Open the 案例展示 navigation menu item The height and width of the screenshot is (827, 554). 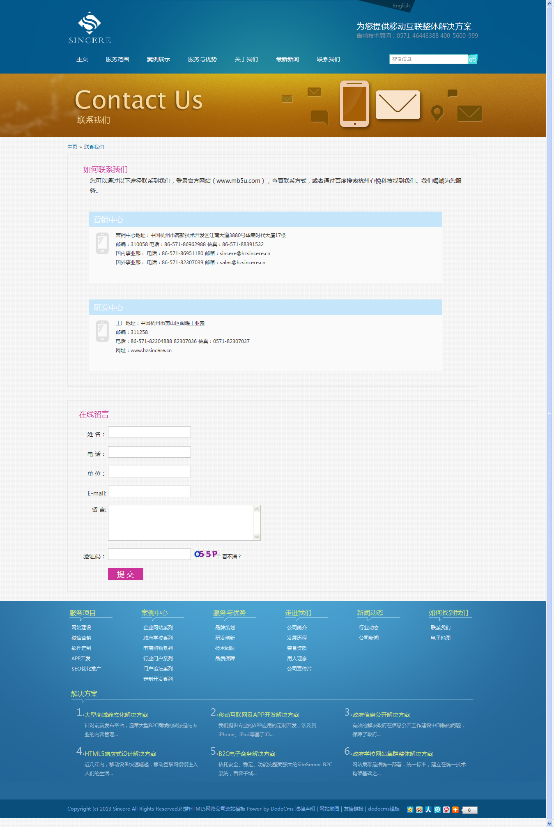point(159,59)
